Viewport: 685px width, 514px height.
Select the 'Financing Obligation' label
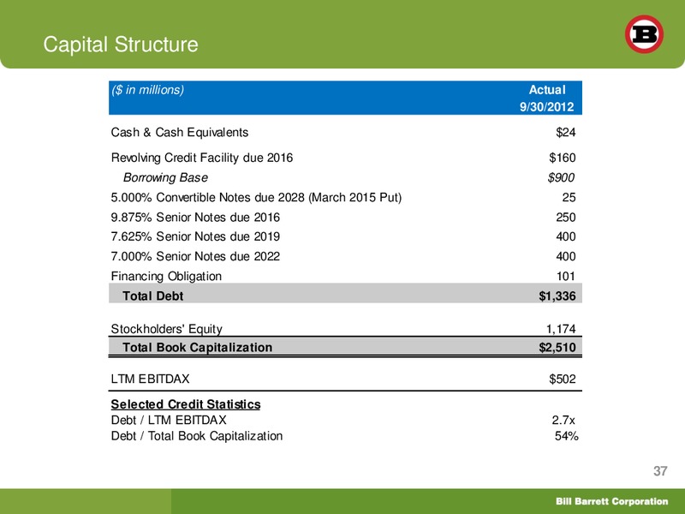[166, 276]
